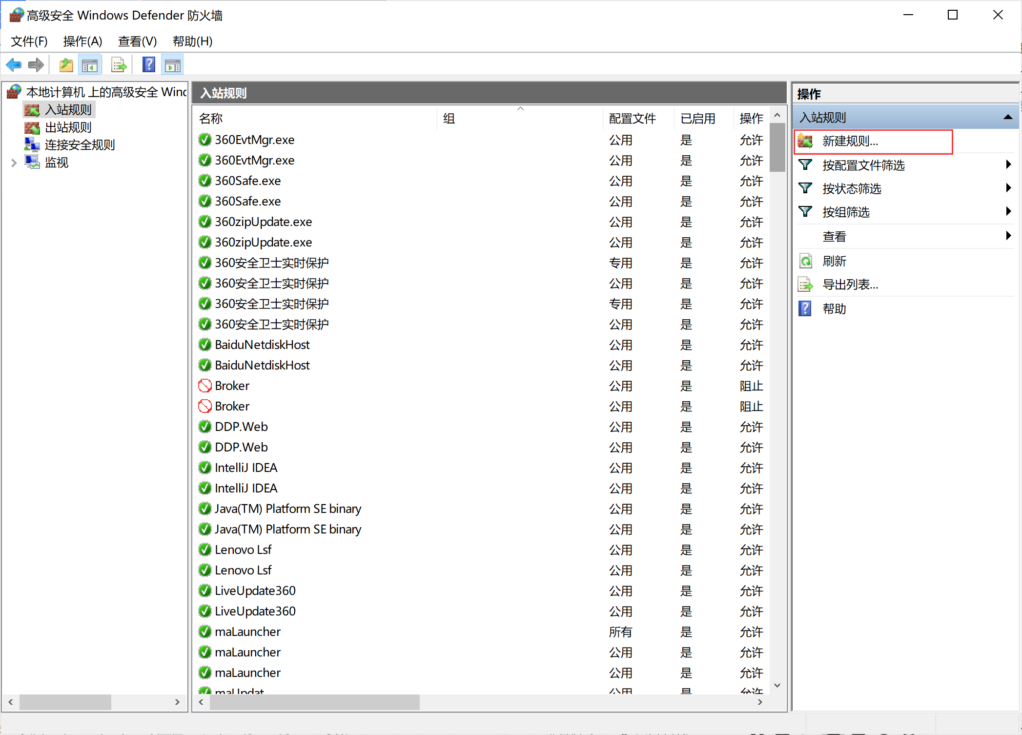Click the rules list vertical scrollbar thumb
This screenshot has width=1022, height=735.
777,147
